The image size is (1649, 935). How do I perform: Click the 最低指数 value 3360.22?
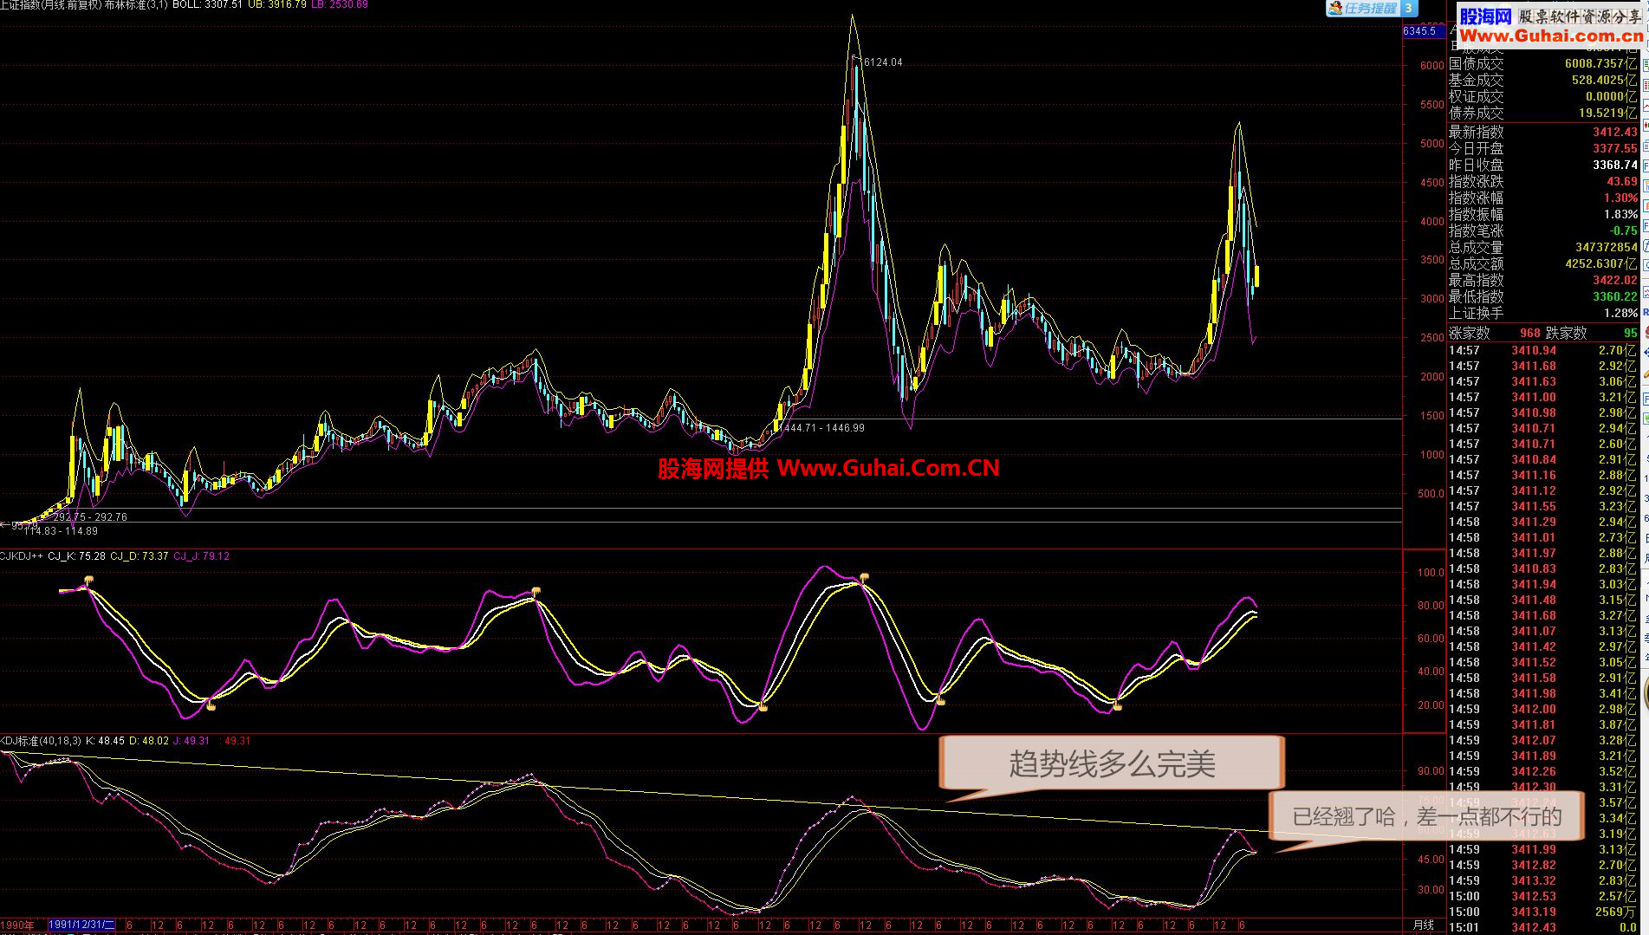pyautogui.click(x=1615, y=296)
